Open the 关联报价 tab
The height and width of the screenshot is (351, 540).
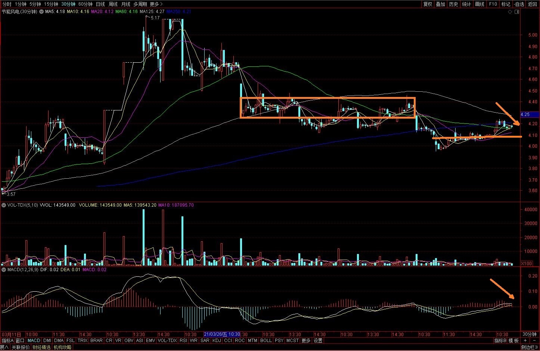(x=21, y=347)
